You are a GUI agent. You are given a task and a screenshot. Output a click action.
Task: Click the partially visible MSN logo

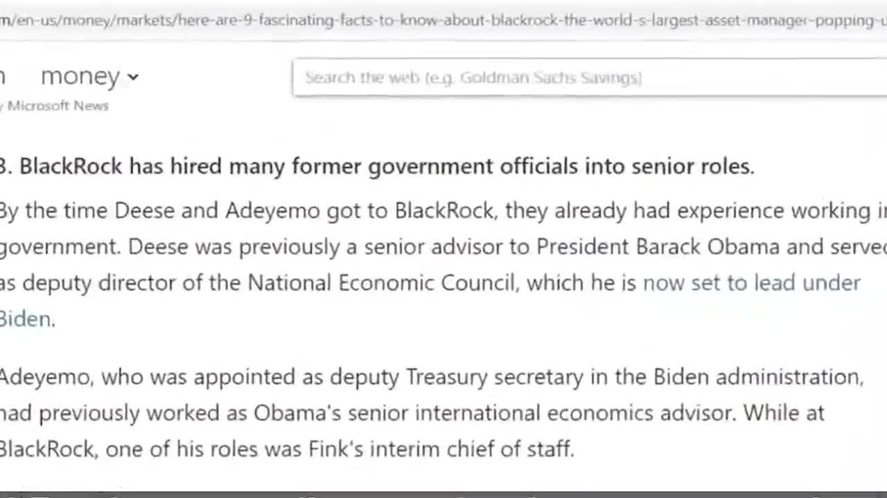(3, 76)
